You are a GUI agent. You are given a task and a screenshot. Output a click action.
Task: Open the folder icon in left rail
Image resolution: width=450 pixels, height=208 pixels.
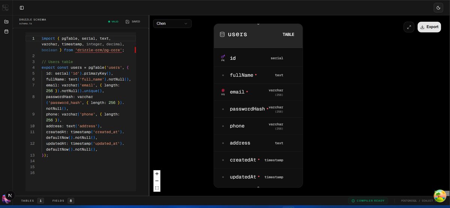pyautogui.click(x=6, y=22)
